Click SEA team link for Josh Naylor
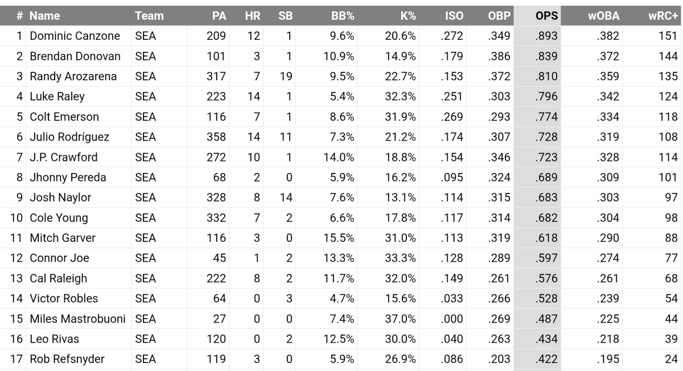Screen dimensions: 683x371 click(x=146, y=197)
